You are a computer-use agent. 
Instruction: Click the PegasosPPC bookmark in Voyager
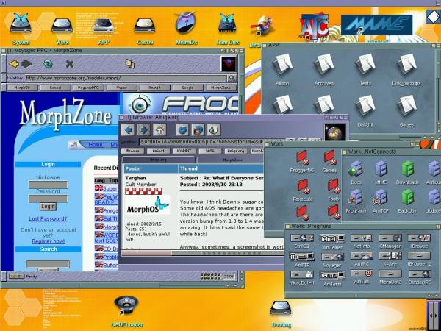click(88, 88)
